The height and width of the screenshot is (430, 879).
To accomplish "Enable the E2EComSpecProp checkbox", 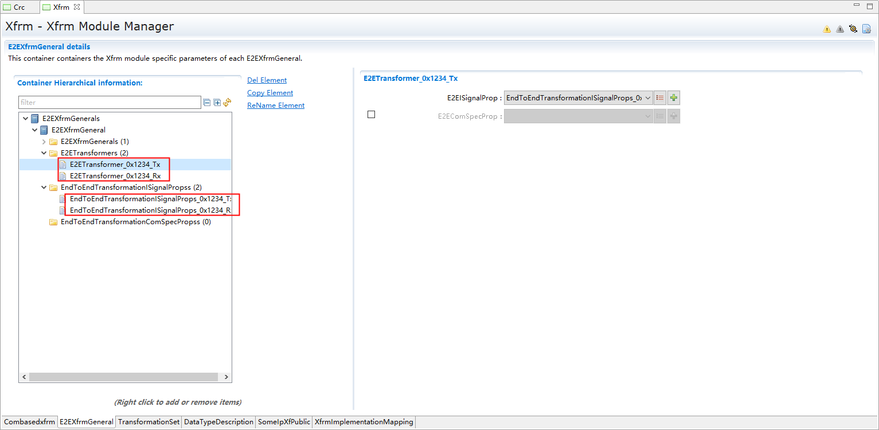I will 371,115.
